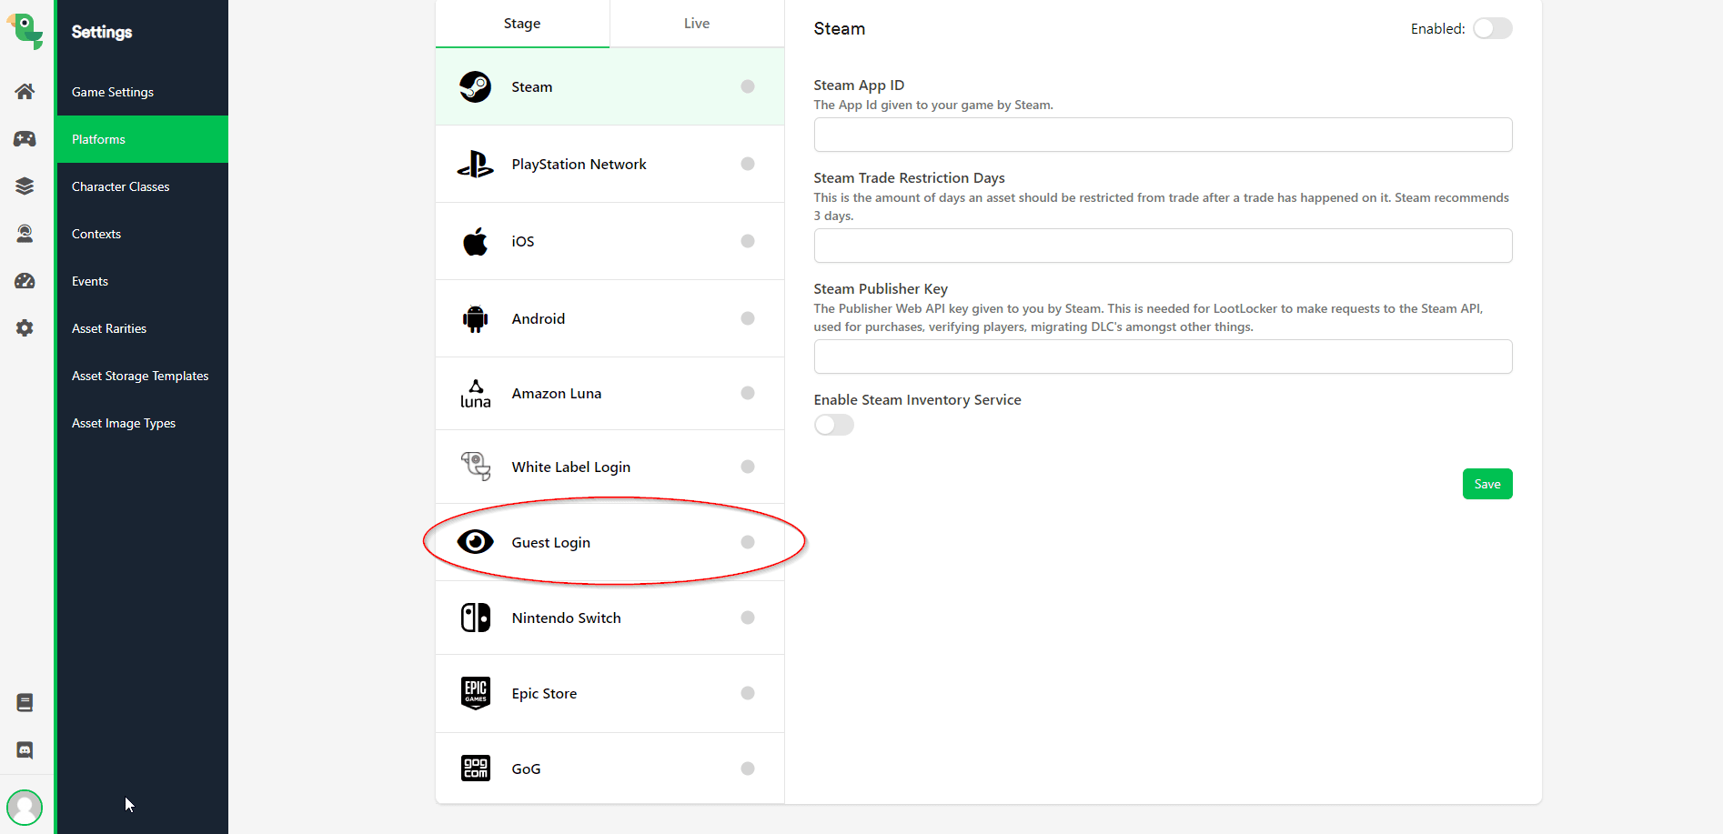Click the Discord icon in sidebar
Viewport: 1723px width, 834px height.
point(25,749)
